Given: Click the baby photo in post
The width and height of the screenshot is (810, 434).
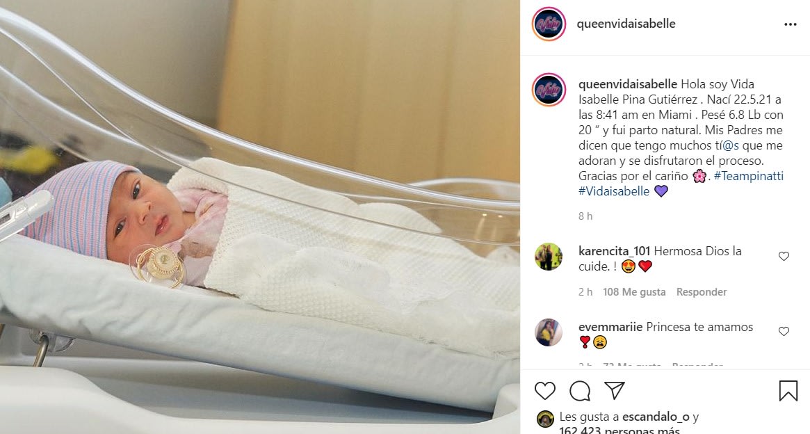Looking at the screenshot, I should tap(260, 217).
